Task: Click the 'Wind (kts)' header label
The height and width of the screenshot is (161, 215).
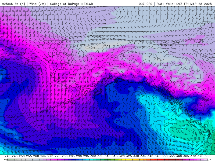Action: [x=37, y=4]
